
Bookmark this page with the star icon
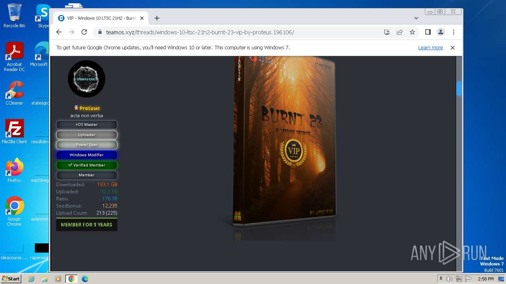click(x=412, y=32)
